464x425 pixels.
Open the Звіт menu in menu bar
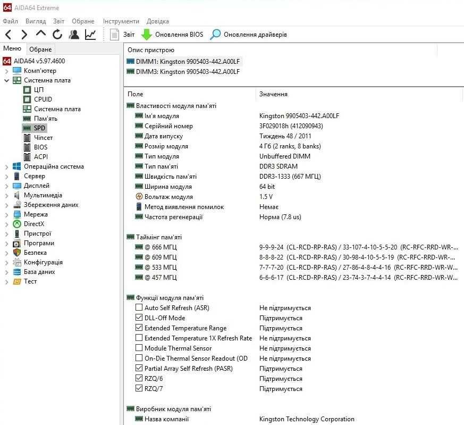(58, 21)
